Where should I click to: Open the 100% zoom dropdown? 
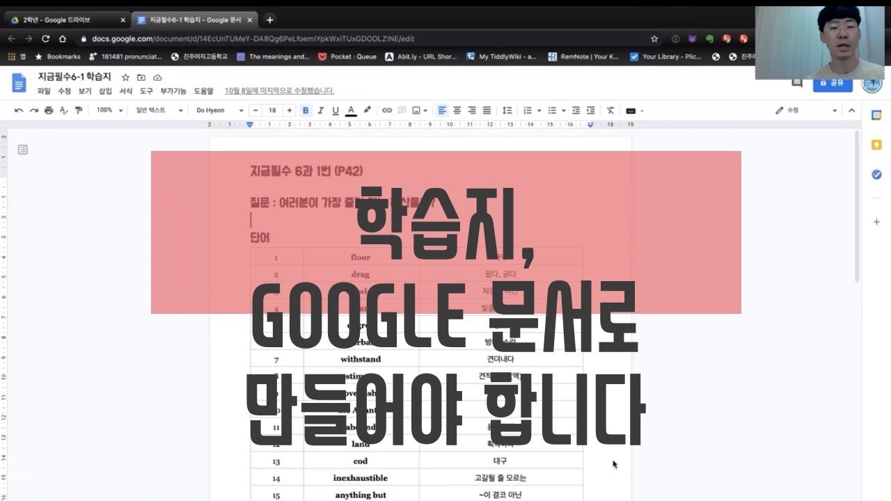click(x=109, y=110)
